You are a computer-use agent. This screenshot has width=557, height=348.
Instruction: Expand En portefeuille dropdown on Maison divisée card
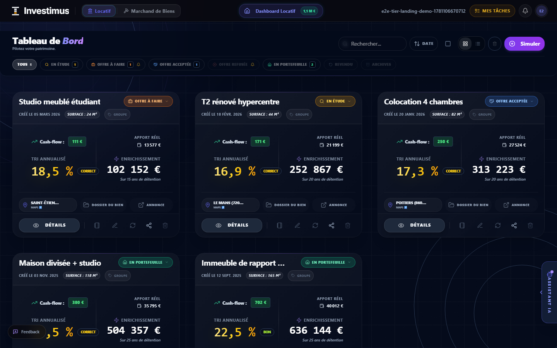(x=145, y=262)
